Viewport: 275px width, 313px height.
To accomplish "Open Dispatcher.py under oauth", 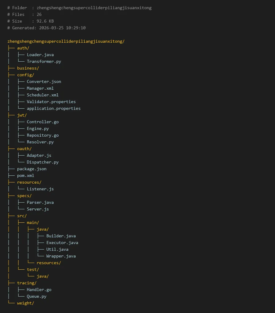I will [x=42, y=162].
